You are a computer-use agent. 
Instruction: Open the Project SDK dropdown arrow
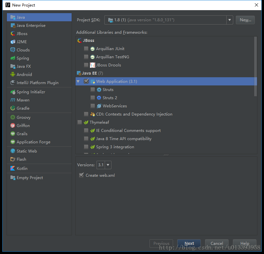pos(230,20)
